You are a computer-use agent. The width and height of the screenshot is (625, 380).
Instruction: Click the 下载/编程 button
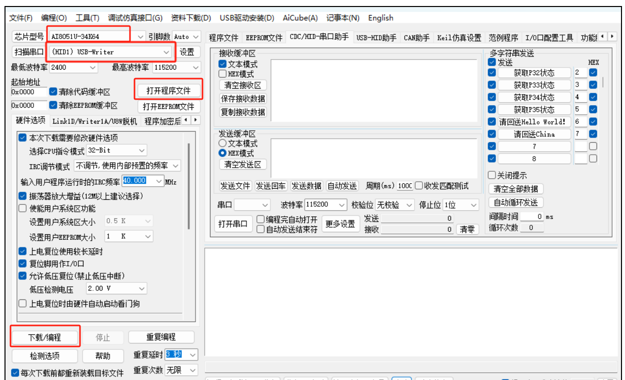44,337
